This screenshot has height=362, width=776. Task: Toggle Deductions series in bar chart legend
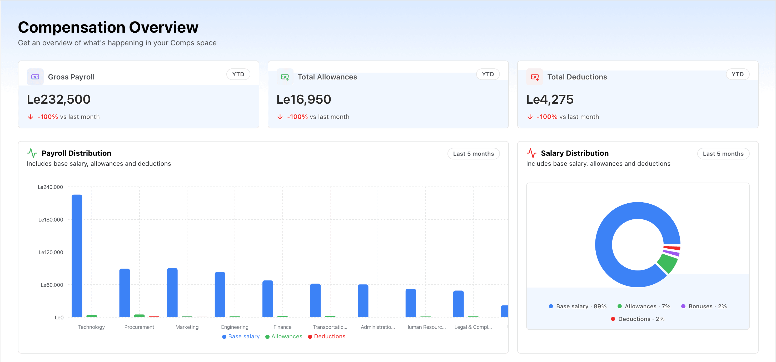click(327, 336)
